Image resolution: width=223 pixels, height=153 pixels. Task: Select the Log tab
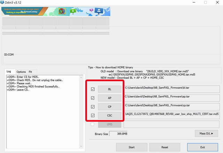[9, 71]
